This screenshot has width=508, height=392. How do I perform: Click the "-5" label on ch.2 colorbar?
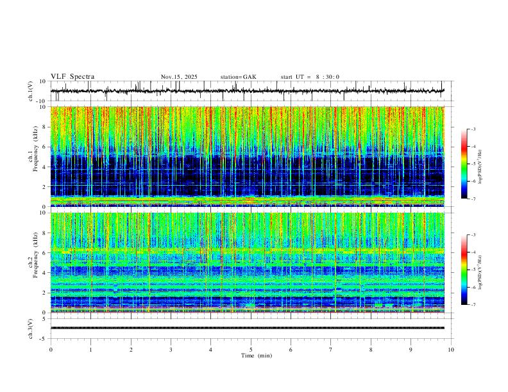pyautogui.click(x=473, y=270)
